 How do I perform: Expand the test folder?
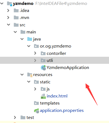tap(15, 118)
